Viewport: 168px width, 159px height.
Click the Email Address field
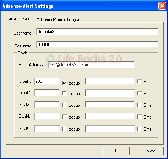coord(92,65)
